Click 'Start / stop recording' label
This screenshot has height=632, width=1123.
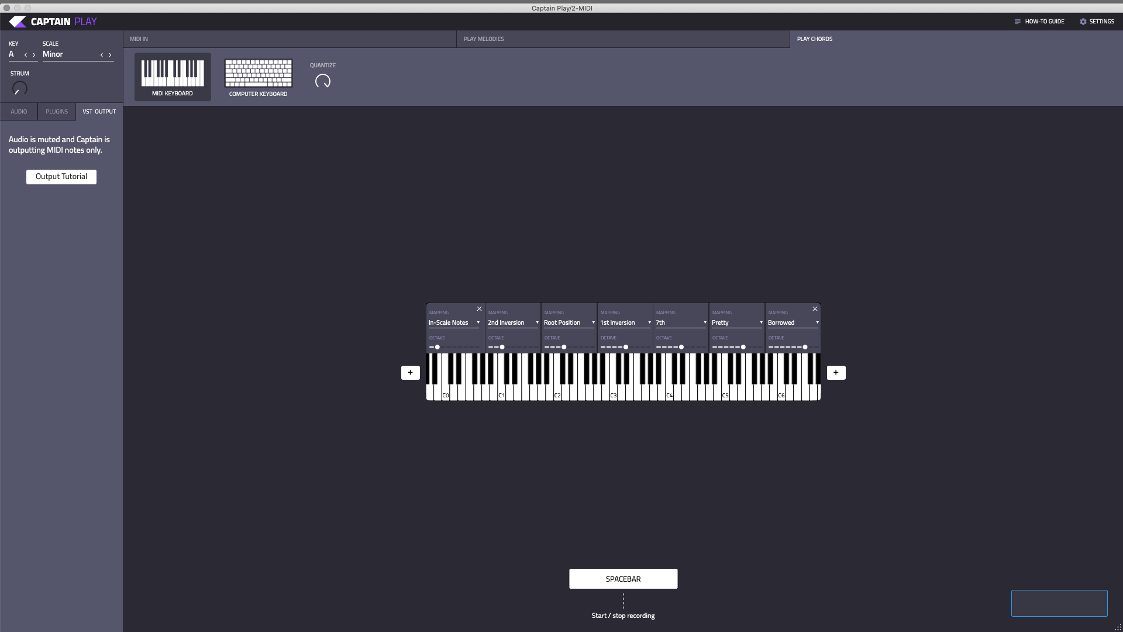tap(623, 616)
